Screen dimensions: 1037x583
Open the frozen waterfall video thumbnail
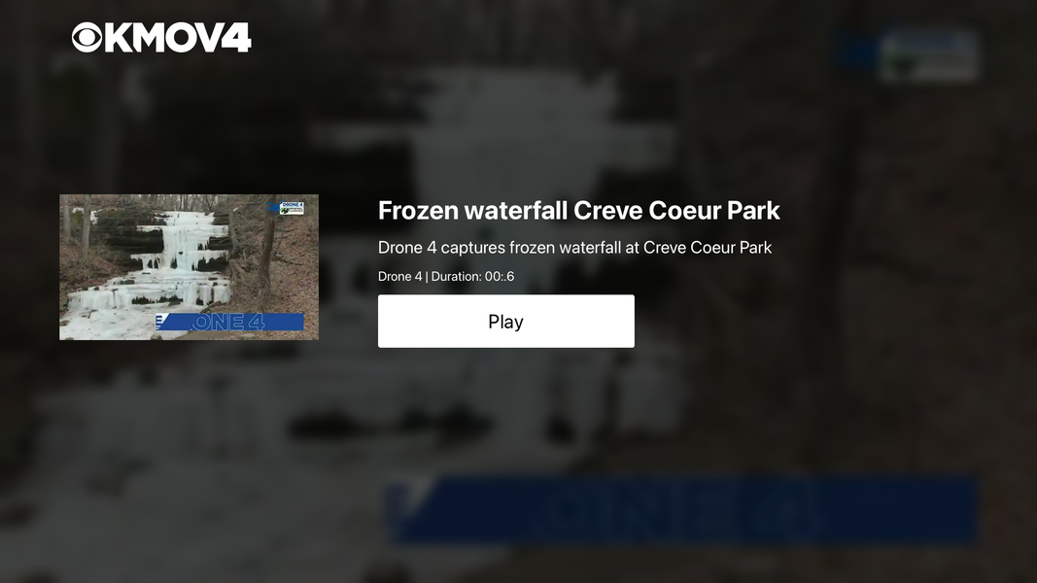tap(190, 267)
